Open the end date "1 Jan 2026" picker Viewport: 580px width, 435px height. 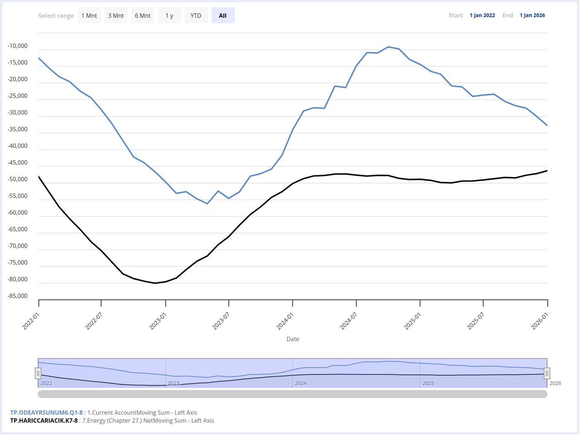click(532, 15)
